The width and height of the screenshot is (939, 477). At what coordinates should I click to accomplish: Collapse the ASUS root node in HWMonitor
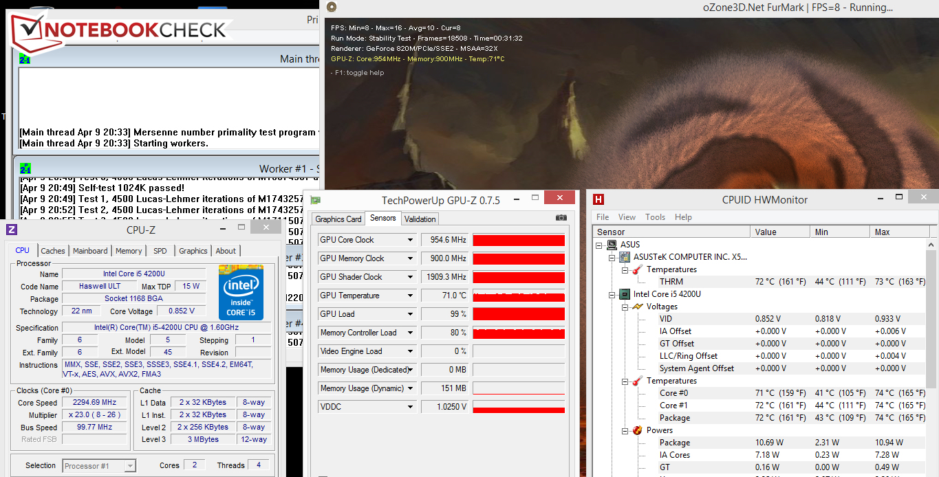pyautogui.click(x=601, y=245)
